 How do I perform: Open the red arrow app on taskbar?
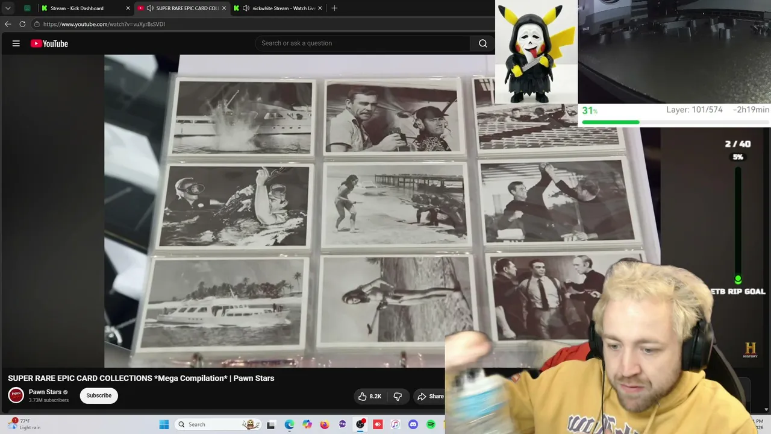378,424
